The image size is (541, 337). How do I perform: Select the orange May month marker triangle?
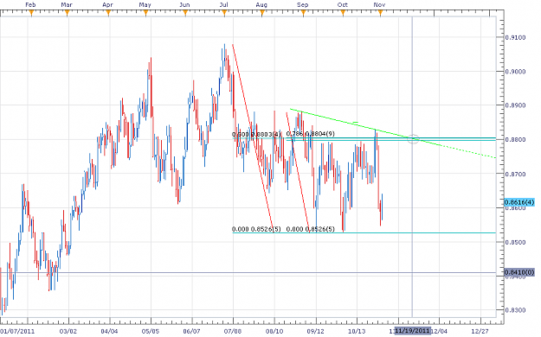click(145, 13)
